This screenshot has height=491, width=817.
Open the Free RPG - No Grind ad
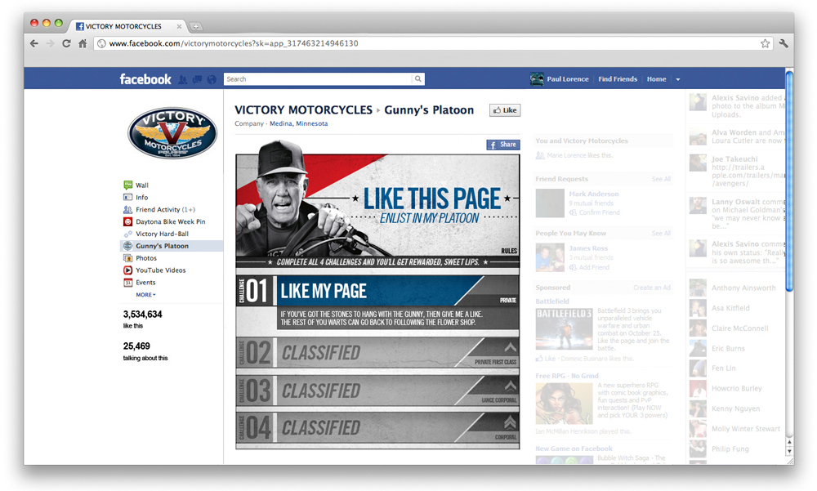point(567,376)
